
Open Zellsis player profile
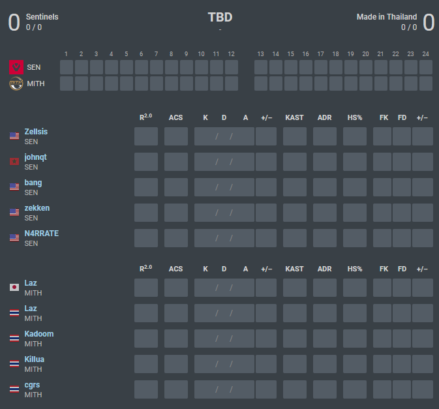36,132
